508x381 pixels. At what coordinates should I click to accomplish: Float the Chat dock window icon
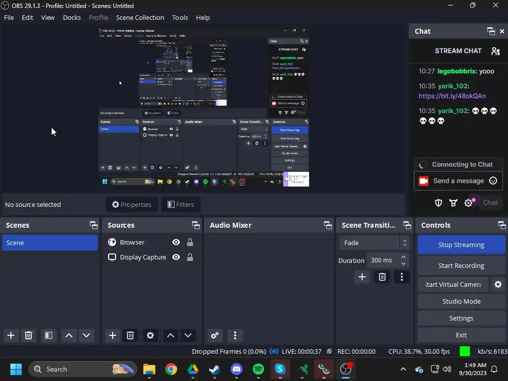pyautogui.click(x=491, y=31)
